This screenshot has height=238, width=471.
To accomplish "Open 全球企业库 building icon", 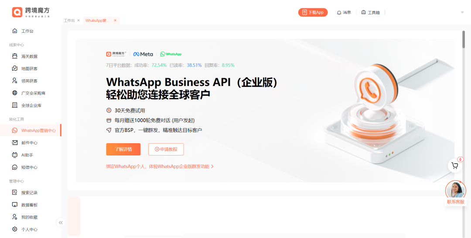I will [15, 105].
